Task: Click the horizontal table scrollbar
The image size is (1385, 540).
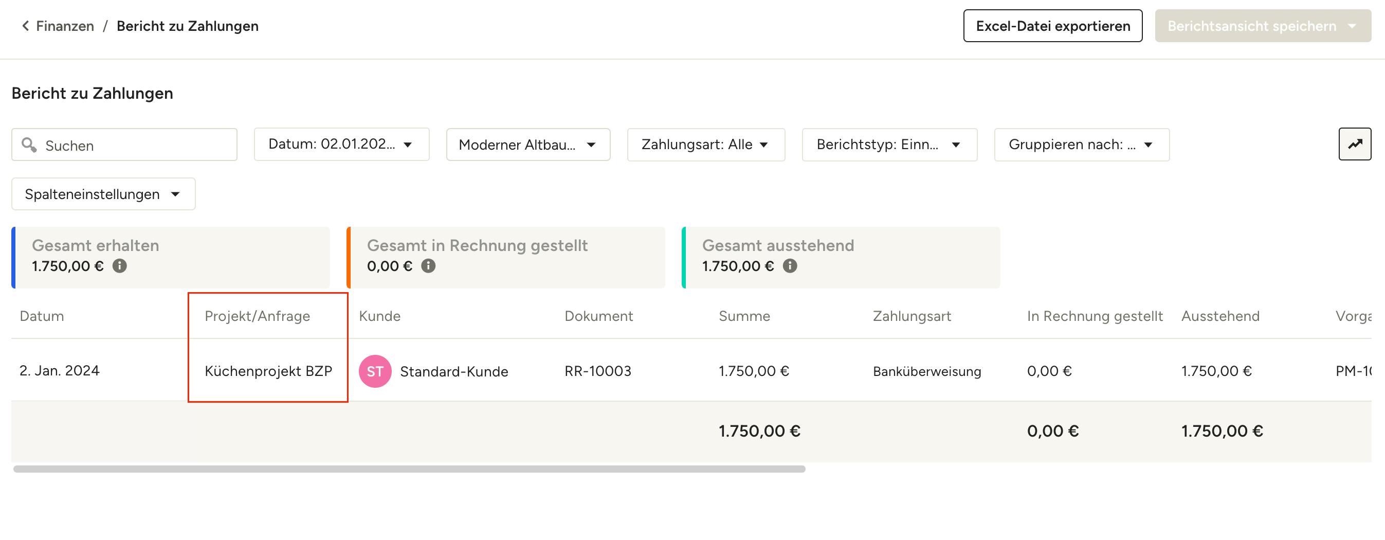Action: coord(409,469)
